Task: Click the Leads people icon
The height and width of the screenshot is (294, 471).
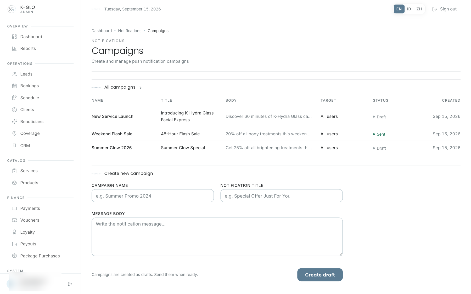Action: (x=14, y=74)
